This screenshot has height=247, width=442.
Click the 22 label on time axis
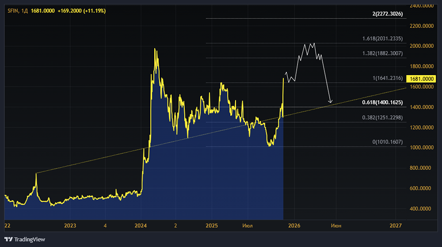pyautogui.click(x=8, y=226)
